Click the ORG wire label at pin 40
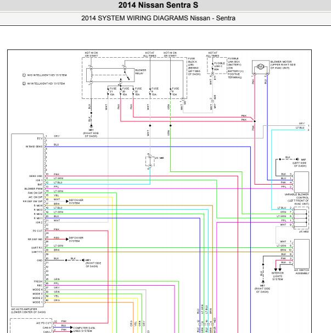Viewport: 331px width, 333px height. click(x=57, y=300)
